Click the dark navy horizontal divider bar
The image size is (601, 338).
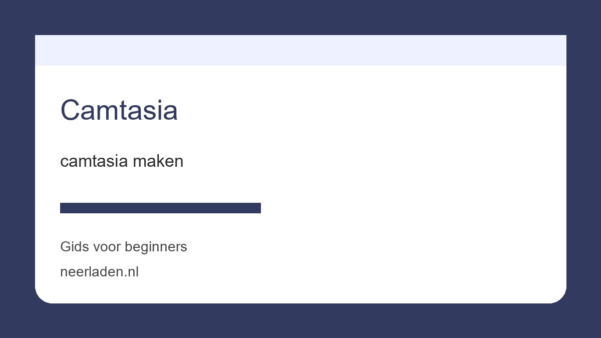click(160, 208)
